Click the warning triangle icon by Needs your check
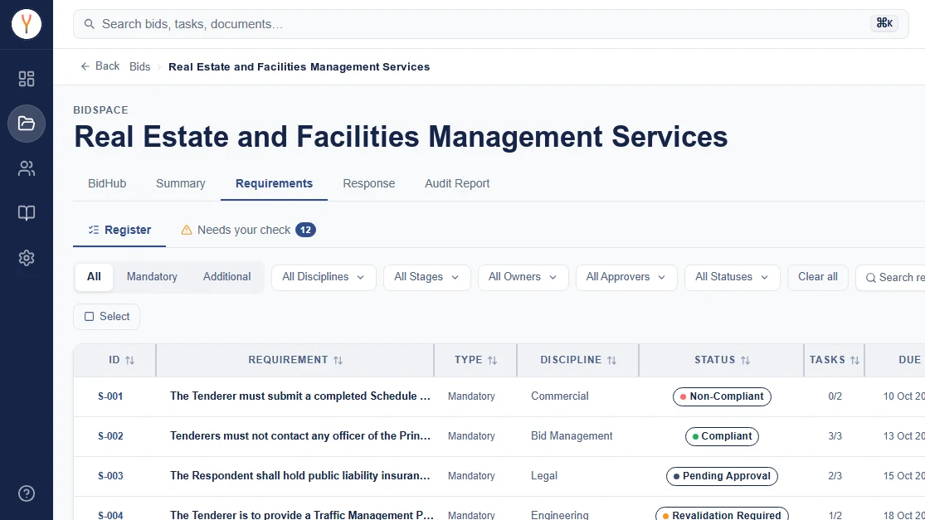Screen dimensions: 925x520 point(187,230)
